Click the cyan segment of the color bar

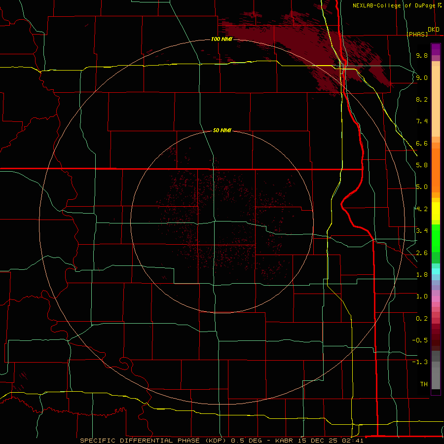point(436,271)
